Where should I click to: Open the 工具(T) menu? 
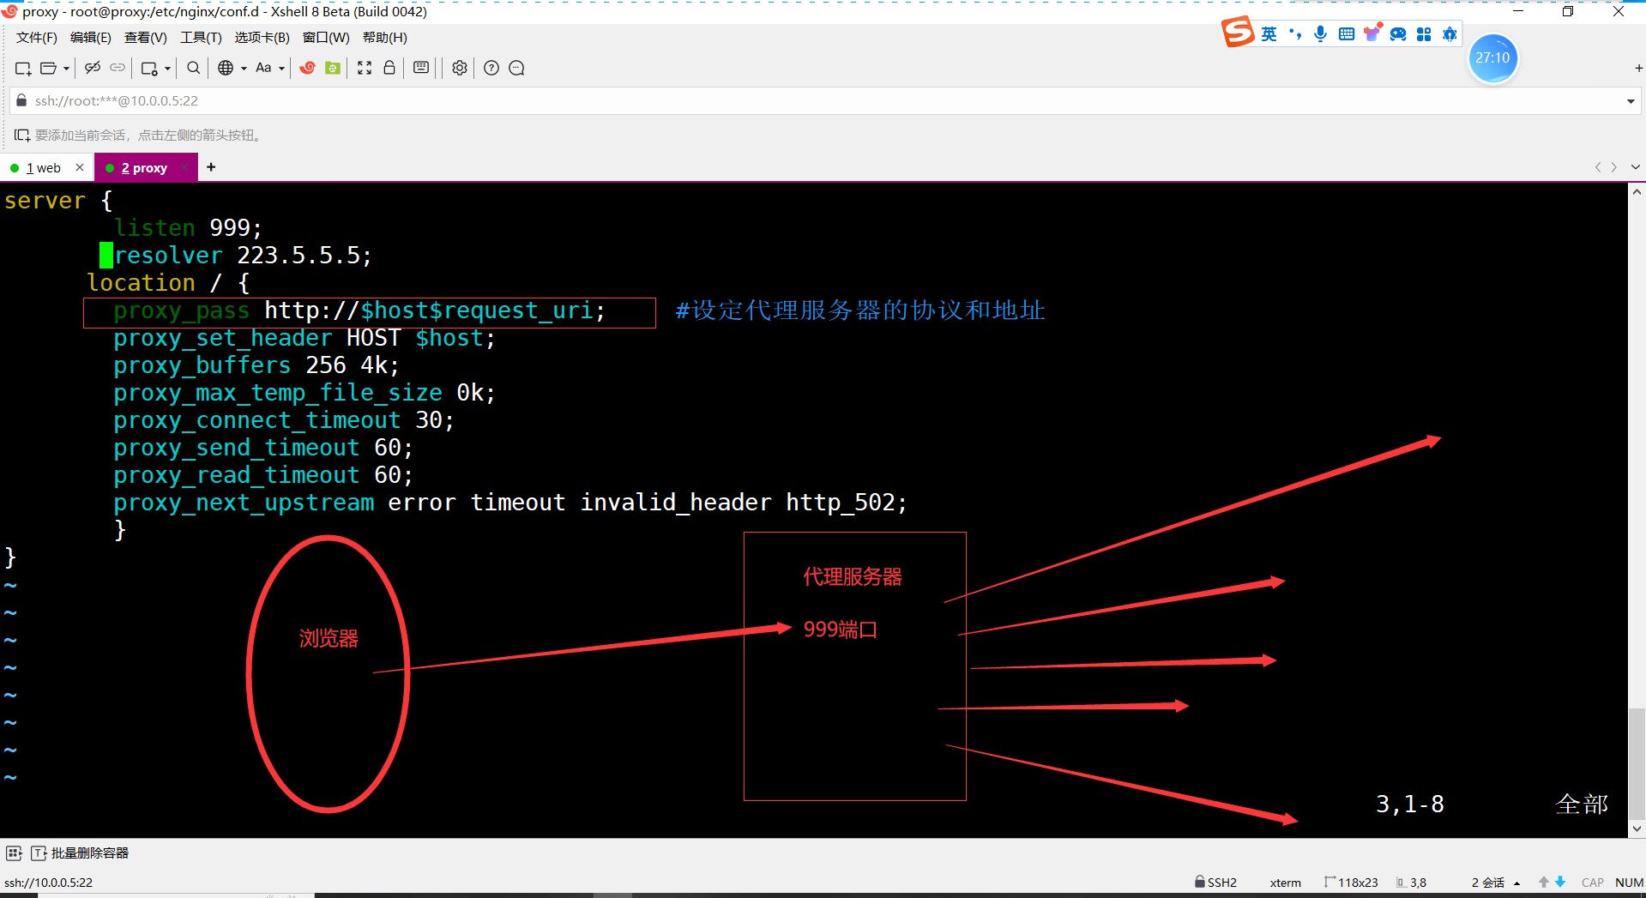pos(201,38)
